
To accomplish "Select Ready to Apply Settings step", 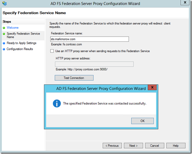I will 21,43.
